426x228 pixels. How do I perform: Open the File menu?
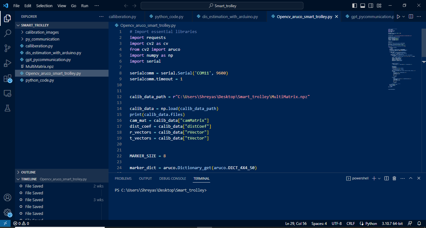(x=17, y=6)
